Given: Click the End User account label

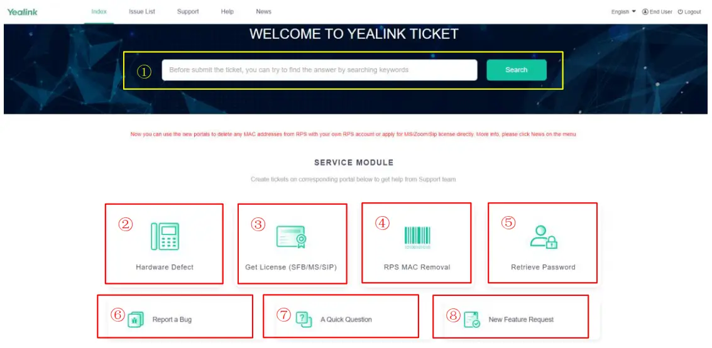Looking at the screenshot, I should [661, 12].
